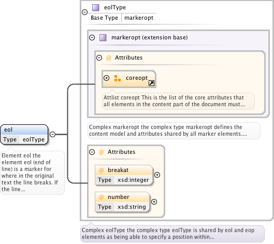
Task: Collapse the Attributes group containing breakat
Action: click(92, 152)
